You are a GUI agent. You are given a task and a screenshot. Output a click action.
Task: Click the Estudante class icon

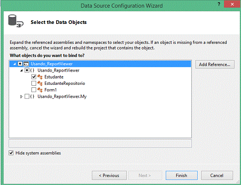click(40, 77)
